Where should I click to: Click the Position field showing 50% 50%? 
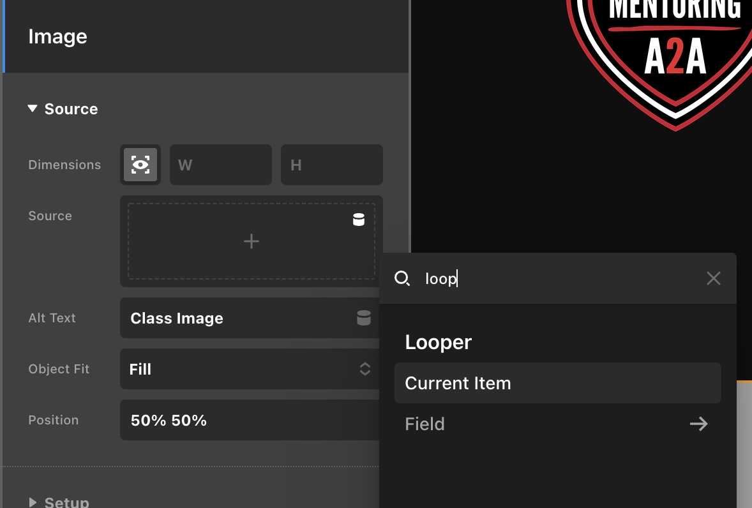249,420
